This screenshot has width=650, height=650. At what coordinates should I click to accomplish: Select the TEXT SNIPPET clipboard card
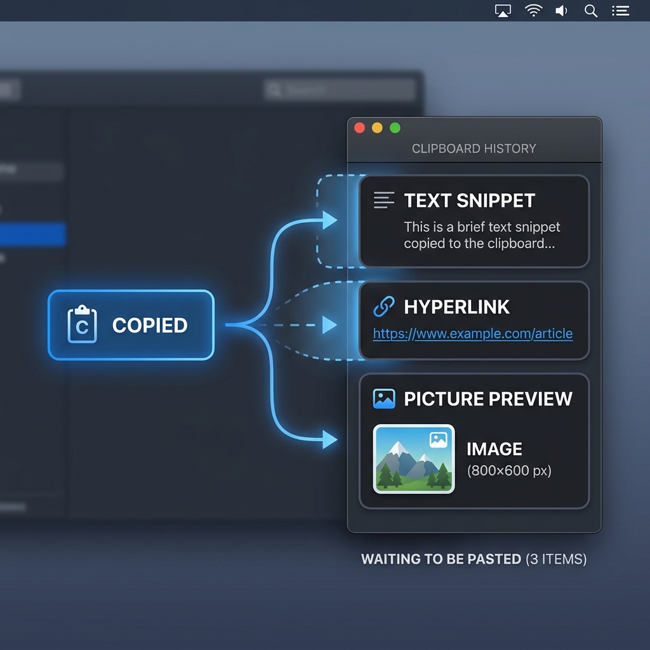[x=474, y=222]
